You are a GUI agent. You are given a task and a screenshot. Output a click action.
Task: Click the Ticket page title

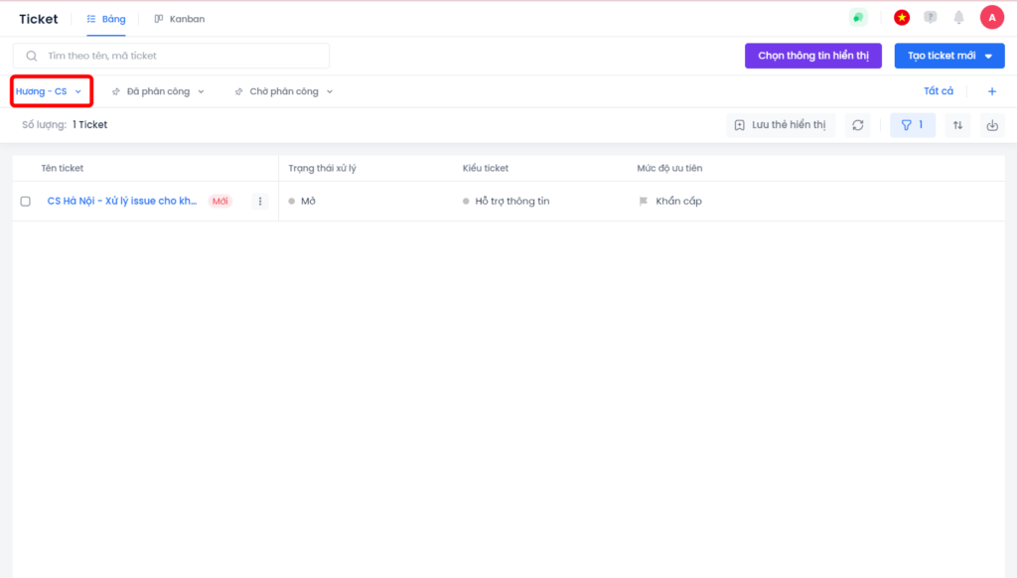point(39,19)
